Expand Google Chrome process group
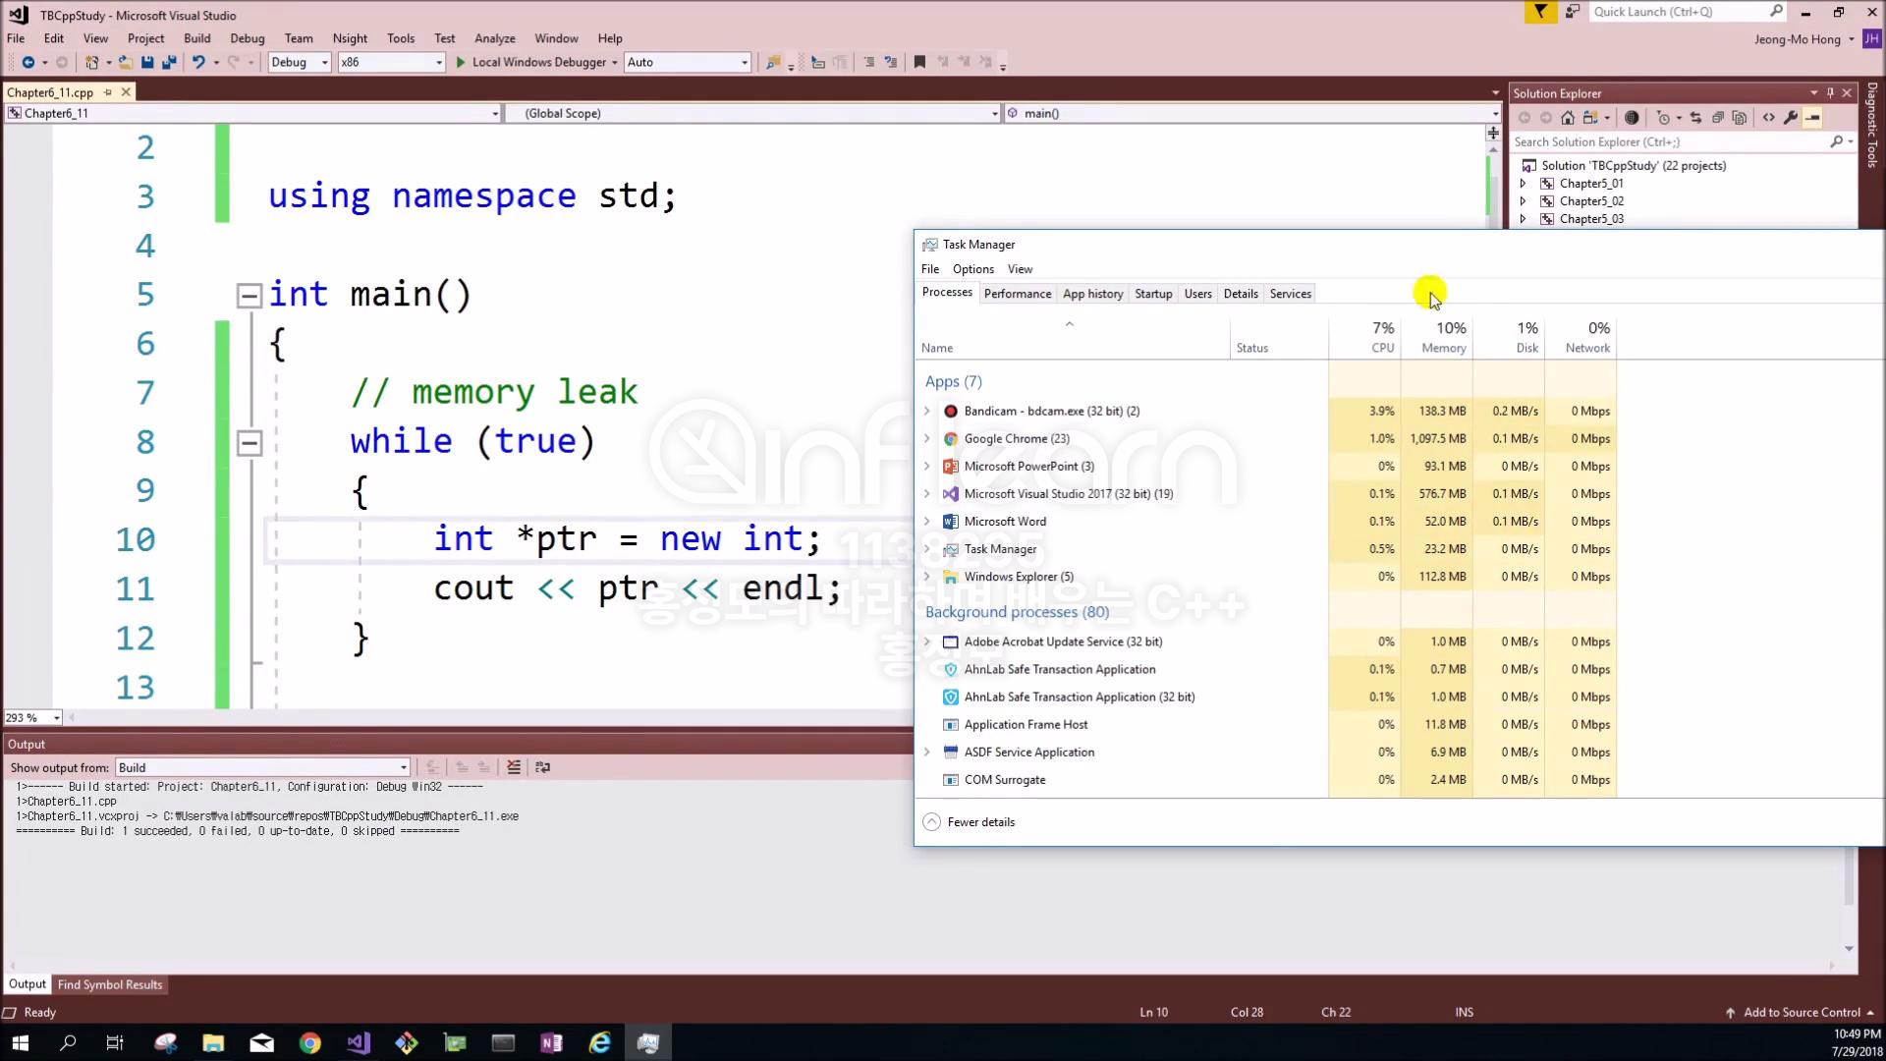 926,439
